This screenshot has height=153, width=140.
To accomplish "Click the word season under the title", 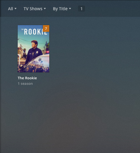I will pos(27,84).
